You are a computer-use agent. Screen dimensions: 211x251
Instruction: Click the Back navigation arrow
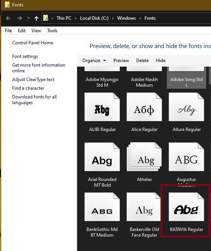click(8, 18)
